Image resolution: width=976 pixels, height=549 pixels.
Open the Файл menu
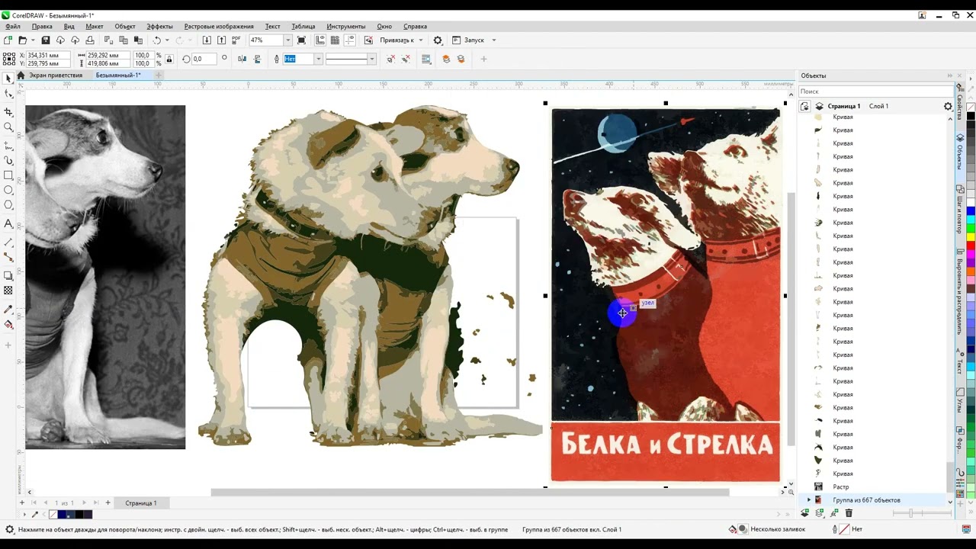[x=13, y=26]
